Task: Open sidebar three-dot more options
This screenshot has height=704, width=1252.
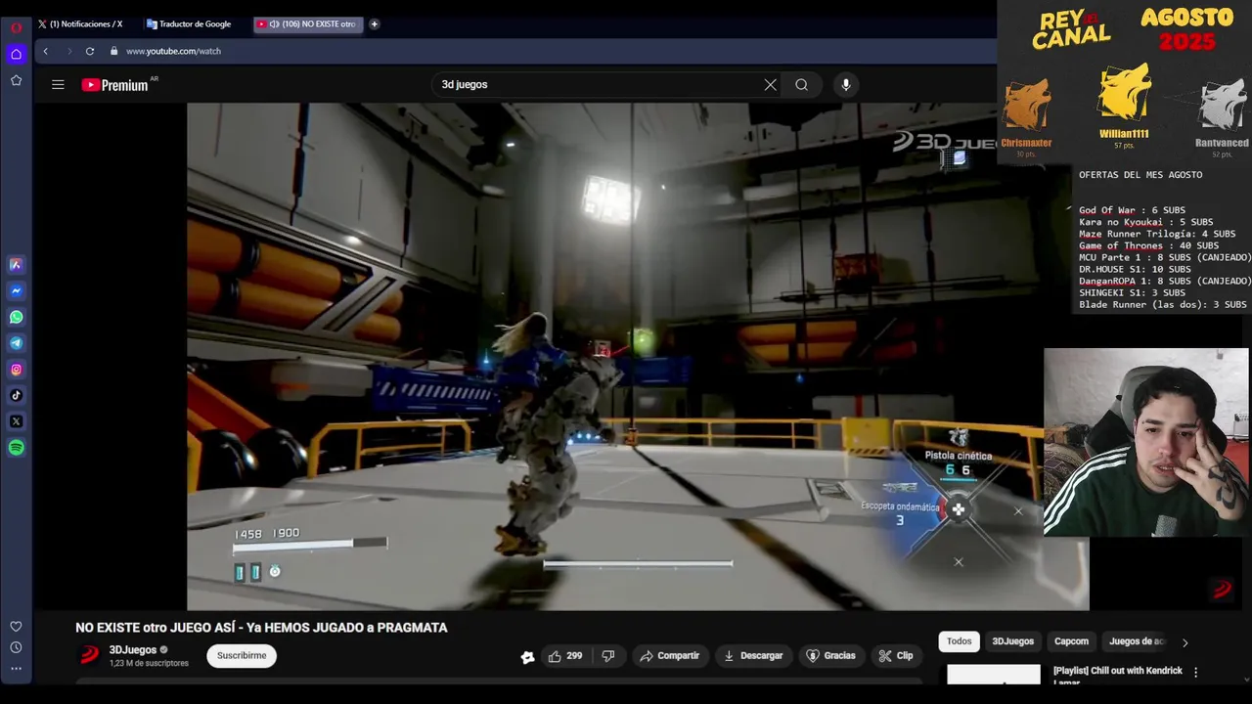Action: (x=16, y=669)
